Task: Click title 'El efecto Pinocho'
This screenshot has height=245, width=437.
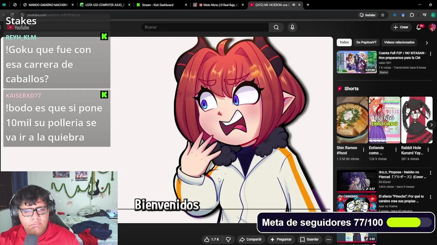Action: [401, 199]
